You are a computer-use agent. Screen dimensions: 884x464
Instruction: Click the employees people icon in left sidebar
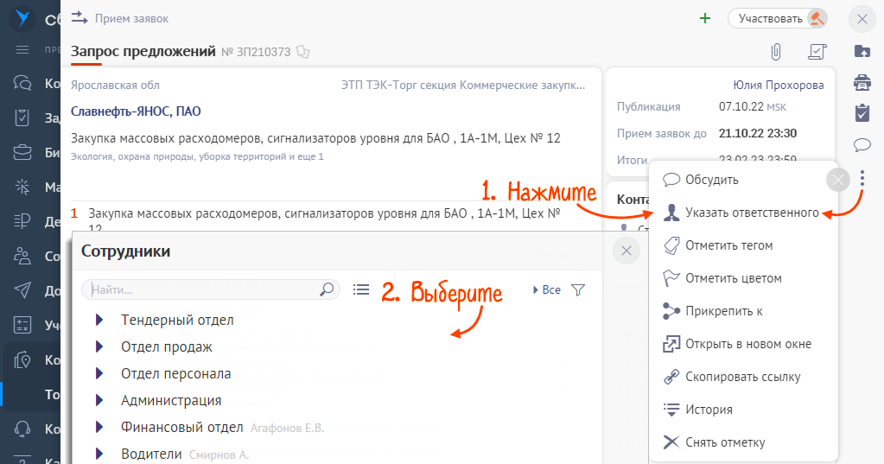tap(22, 256)
